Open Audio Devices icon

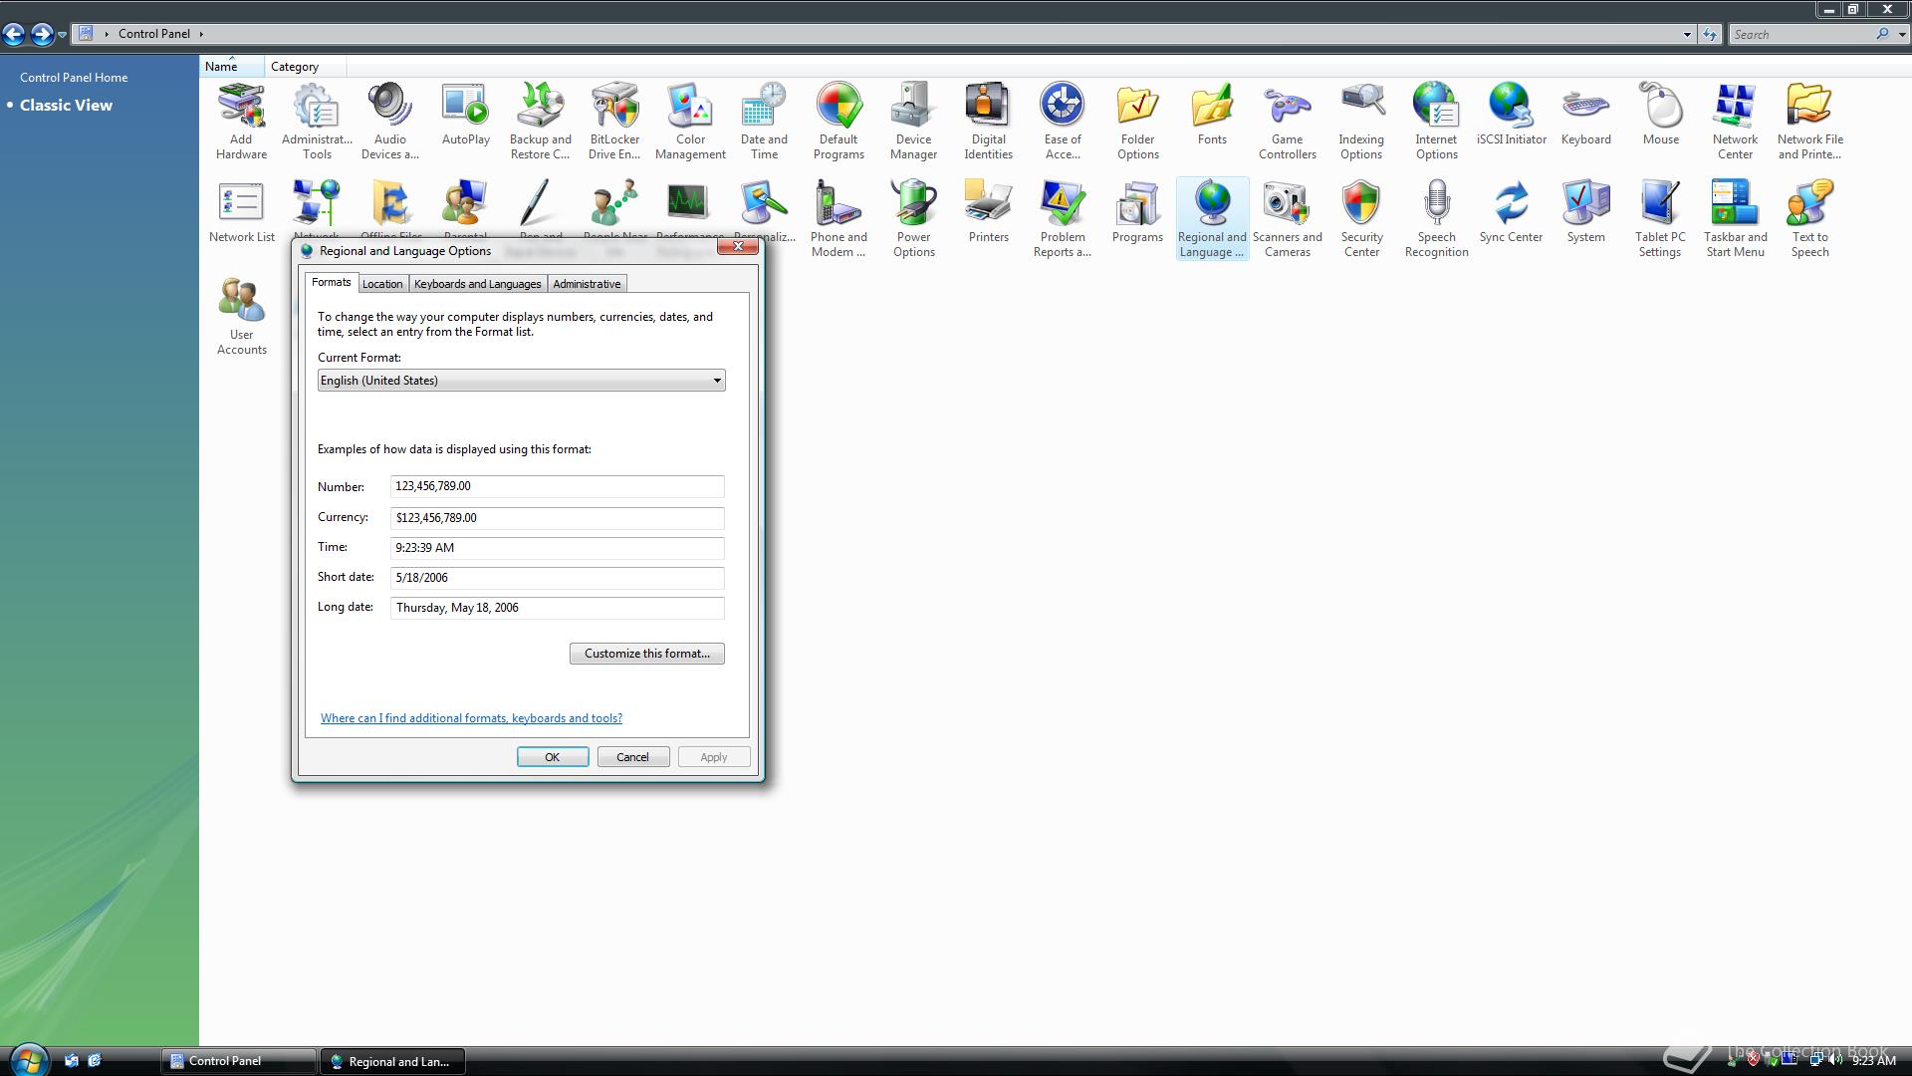[x=389, y=121]
